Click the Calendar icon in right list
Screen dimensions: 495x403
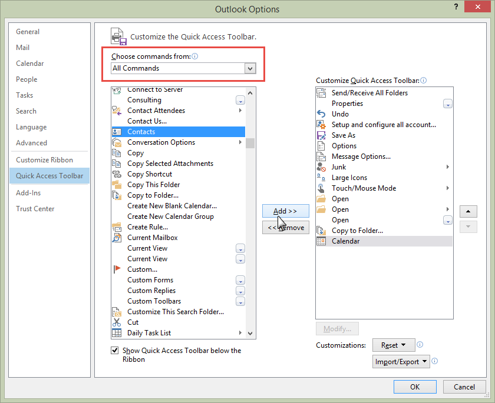click(321, 241)
